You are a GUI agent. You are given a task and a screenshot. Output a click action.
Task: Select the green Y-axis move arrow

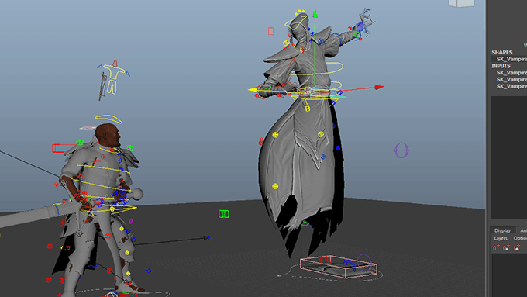pyautogui.click(x=315, y=13)
